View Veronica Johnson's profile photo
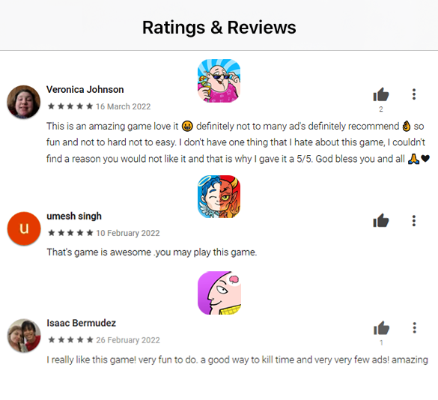Viewport: 438px width, 400px height. tap(24, 102)
